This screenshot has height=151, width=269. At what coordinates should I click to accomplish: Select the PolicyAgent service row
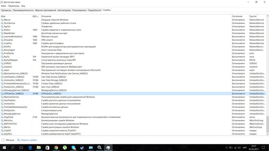(x=133, y=50)
